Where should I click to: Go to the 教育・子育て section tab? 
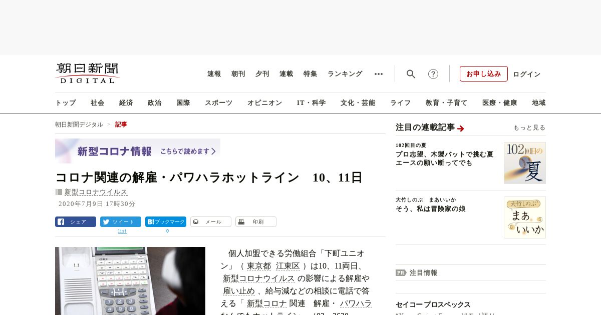(x=447, y=103)
